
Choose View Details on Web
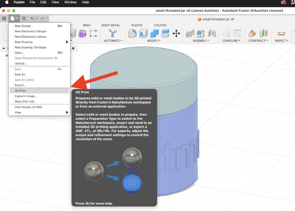[39, 107]
